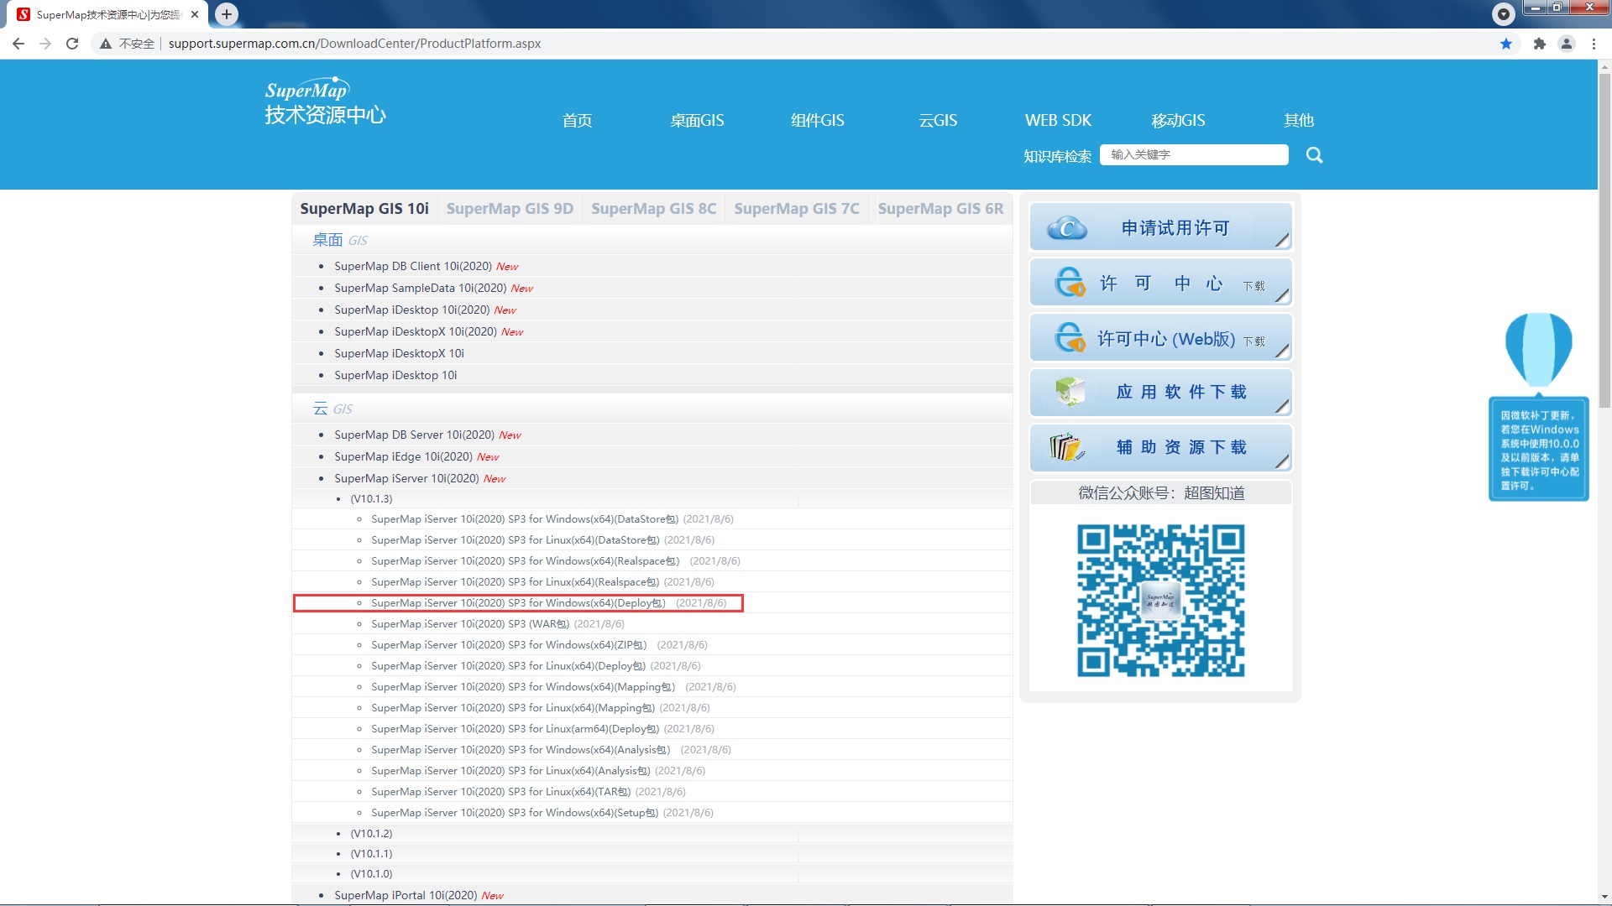Download iServer SP3 (WAR包)
This screenshot has width=1612, height=906.
[470, 624]
